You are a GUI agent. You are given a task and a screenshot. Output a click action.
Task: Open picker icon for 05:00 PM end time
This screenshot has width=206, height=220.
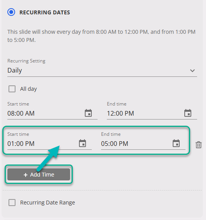pyautogui.click(x=176, y=143)
